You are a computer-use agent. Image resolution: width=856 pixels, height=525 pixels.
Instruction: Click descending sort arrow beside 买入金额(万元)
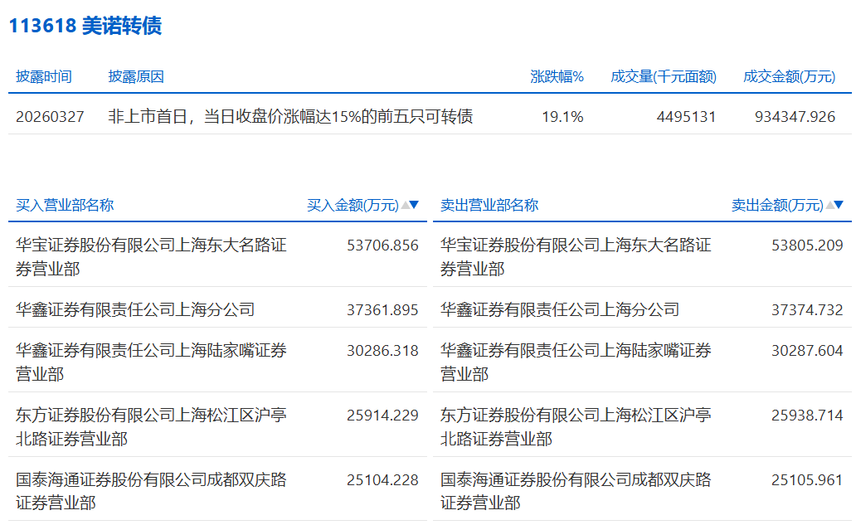(x=415, y=205)
